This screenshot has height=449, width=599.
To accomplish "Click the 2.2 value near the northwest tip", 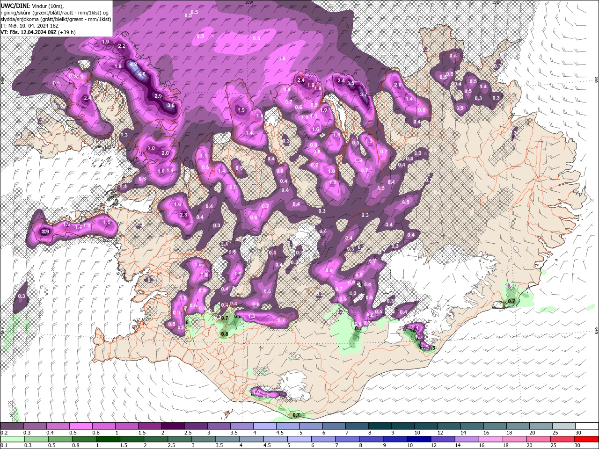I will pos(122,46).
